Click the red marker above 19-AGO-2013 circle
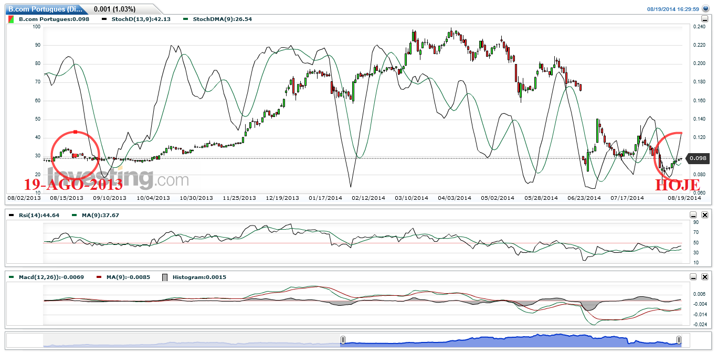 (x=76, y=132)
